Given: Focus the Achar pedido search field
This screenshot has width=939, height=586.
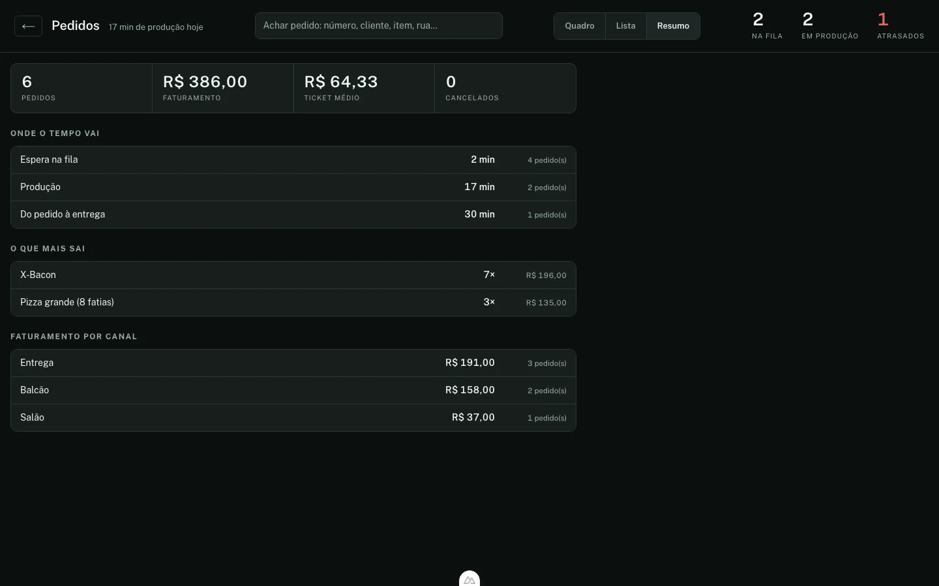Looking at the screenshot, I should click(x=379, y=26).
